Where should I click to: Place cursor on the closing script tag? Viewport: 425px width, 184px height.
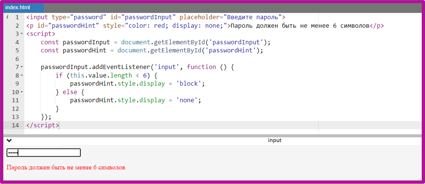pyautogui.click(x=42, y=125)
